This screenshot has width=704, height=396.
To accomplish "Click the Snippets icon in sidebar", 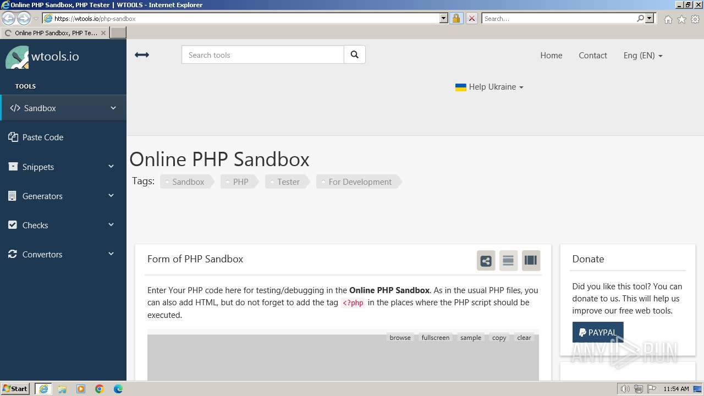I will 13,167.
